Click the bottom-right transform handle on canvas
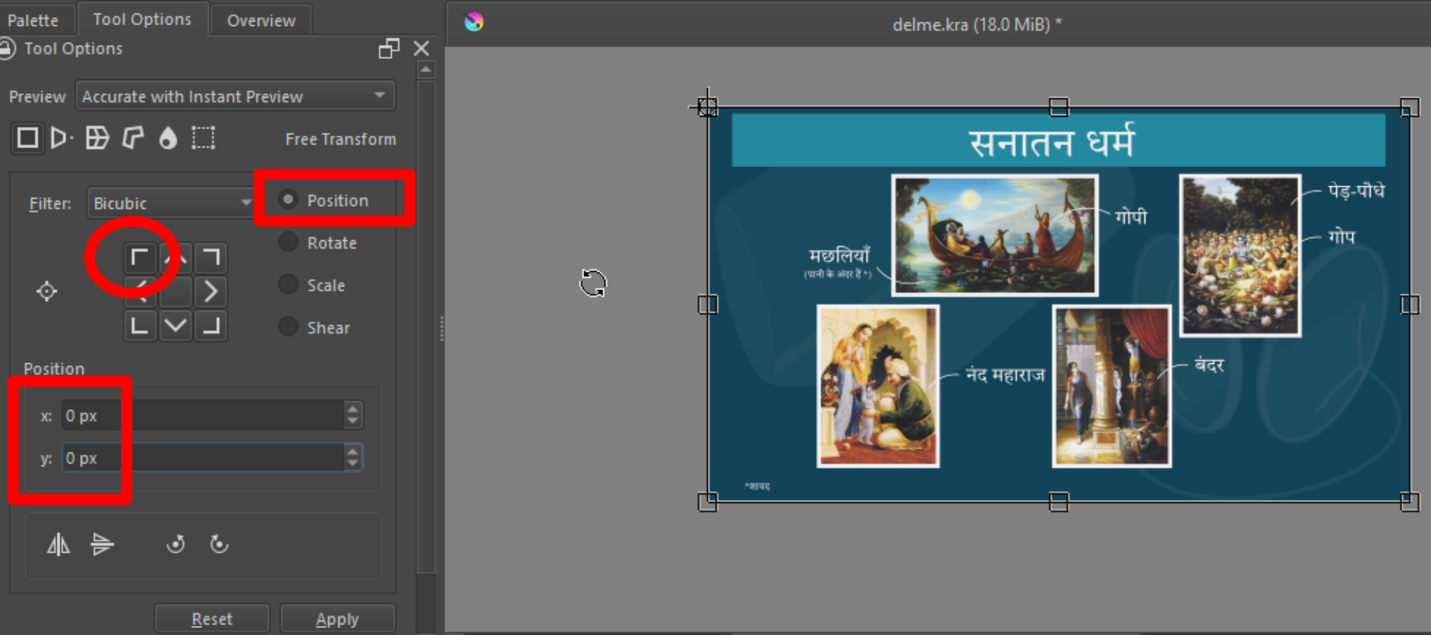 [1410, 502]
